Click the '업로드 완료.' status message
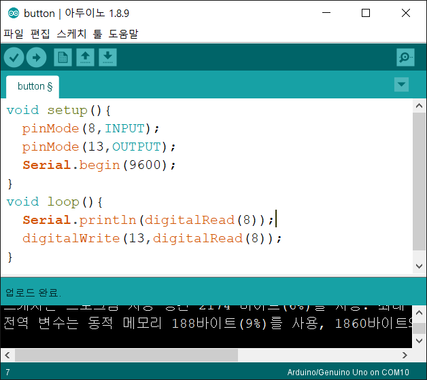The image size is (427, 380). point(33,292)
